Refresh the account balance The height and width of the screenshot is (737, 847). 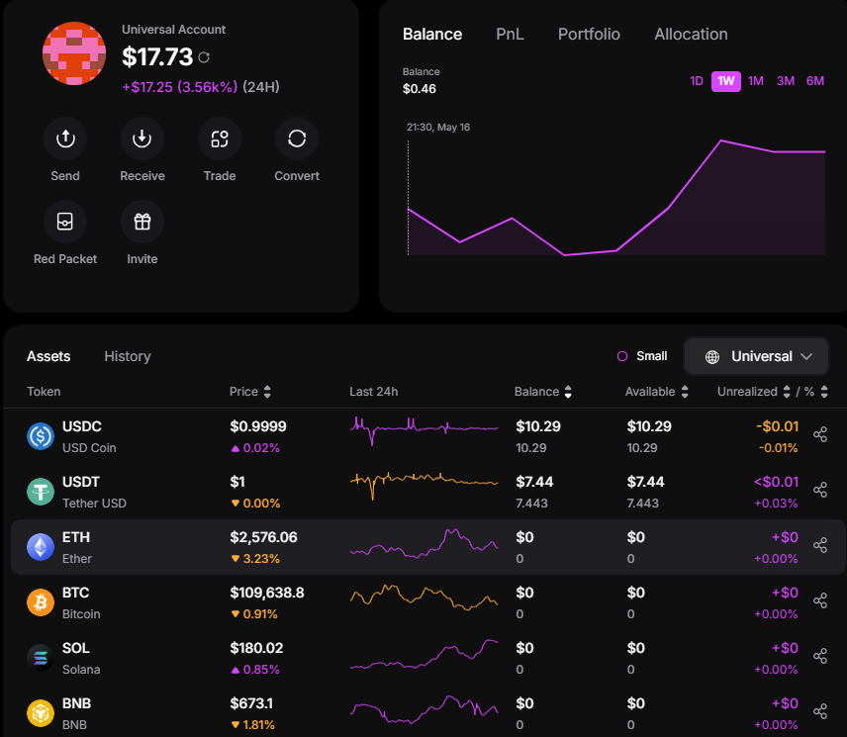[204, 57]
